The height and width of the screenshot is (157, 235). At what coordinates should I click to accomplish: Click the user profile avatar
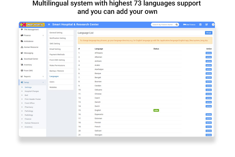click(x=213, y=25)
